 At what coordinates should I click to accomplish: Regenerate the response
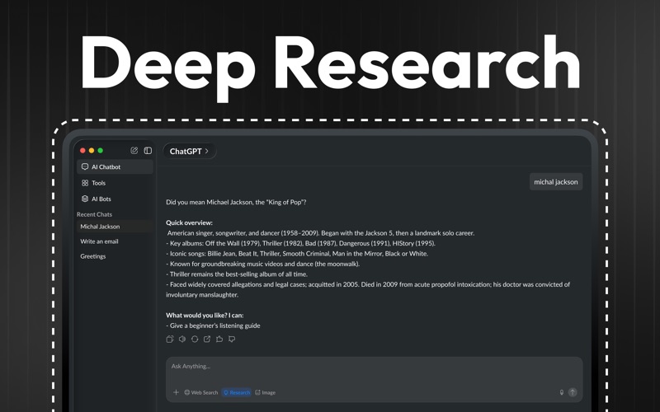(195, 339)
